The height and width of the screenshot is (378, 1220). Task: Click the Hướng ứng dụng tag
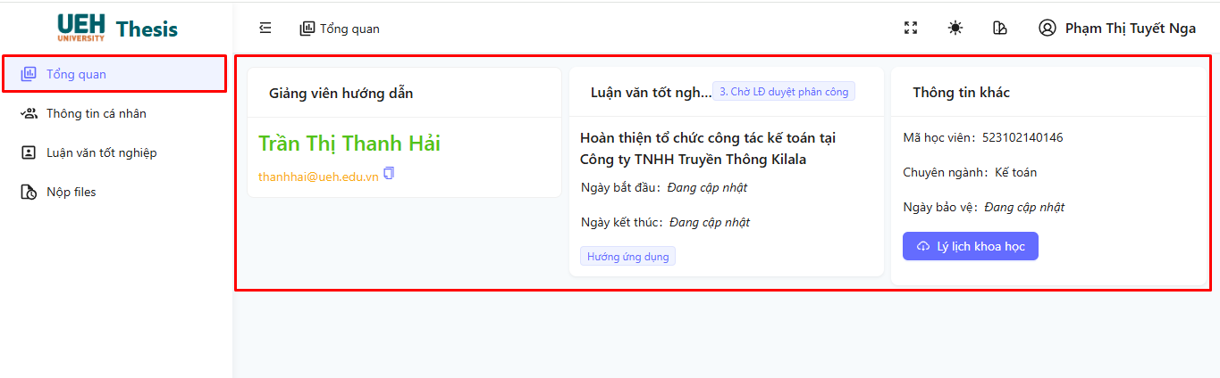[x=627, y=257]
